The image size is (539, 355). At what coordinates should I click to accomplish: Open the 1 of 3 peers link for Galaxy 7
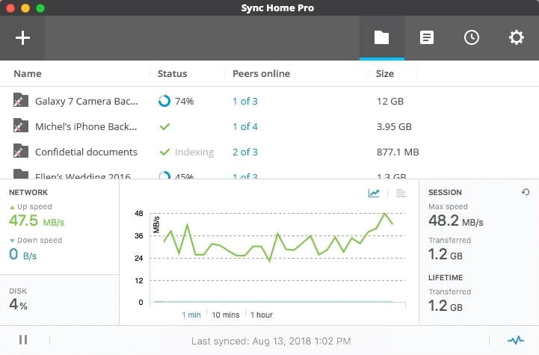244,102
